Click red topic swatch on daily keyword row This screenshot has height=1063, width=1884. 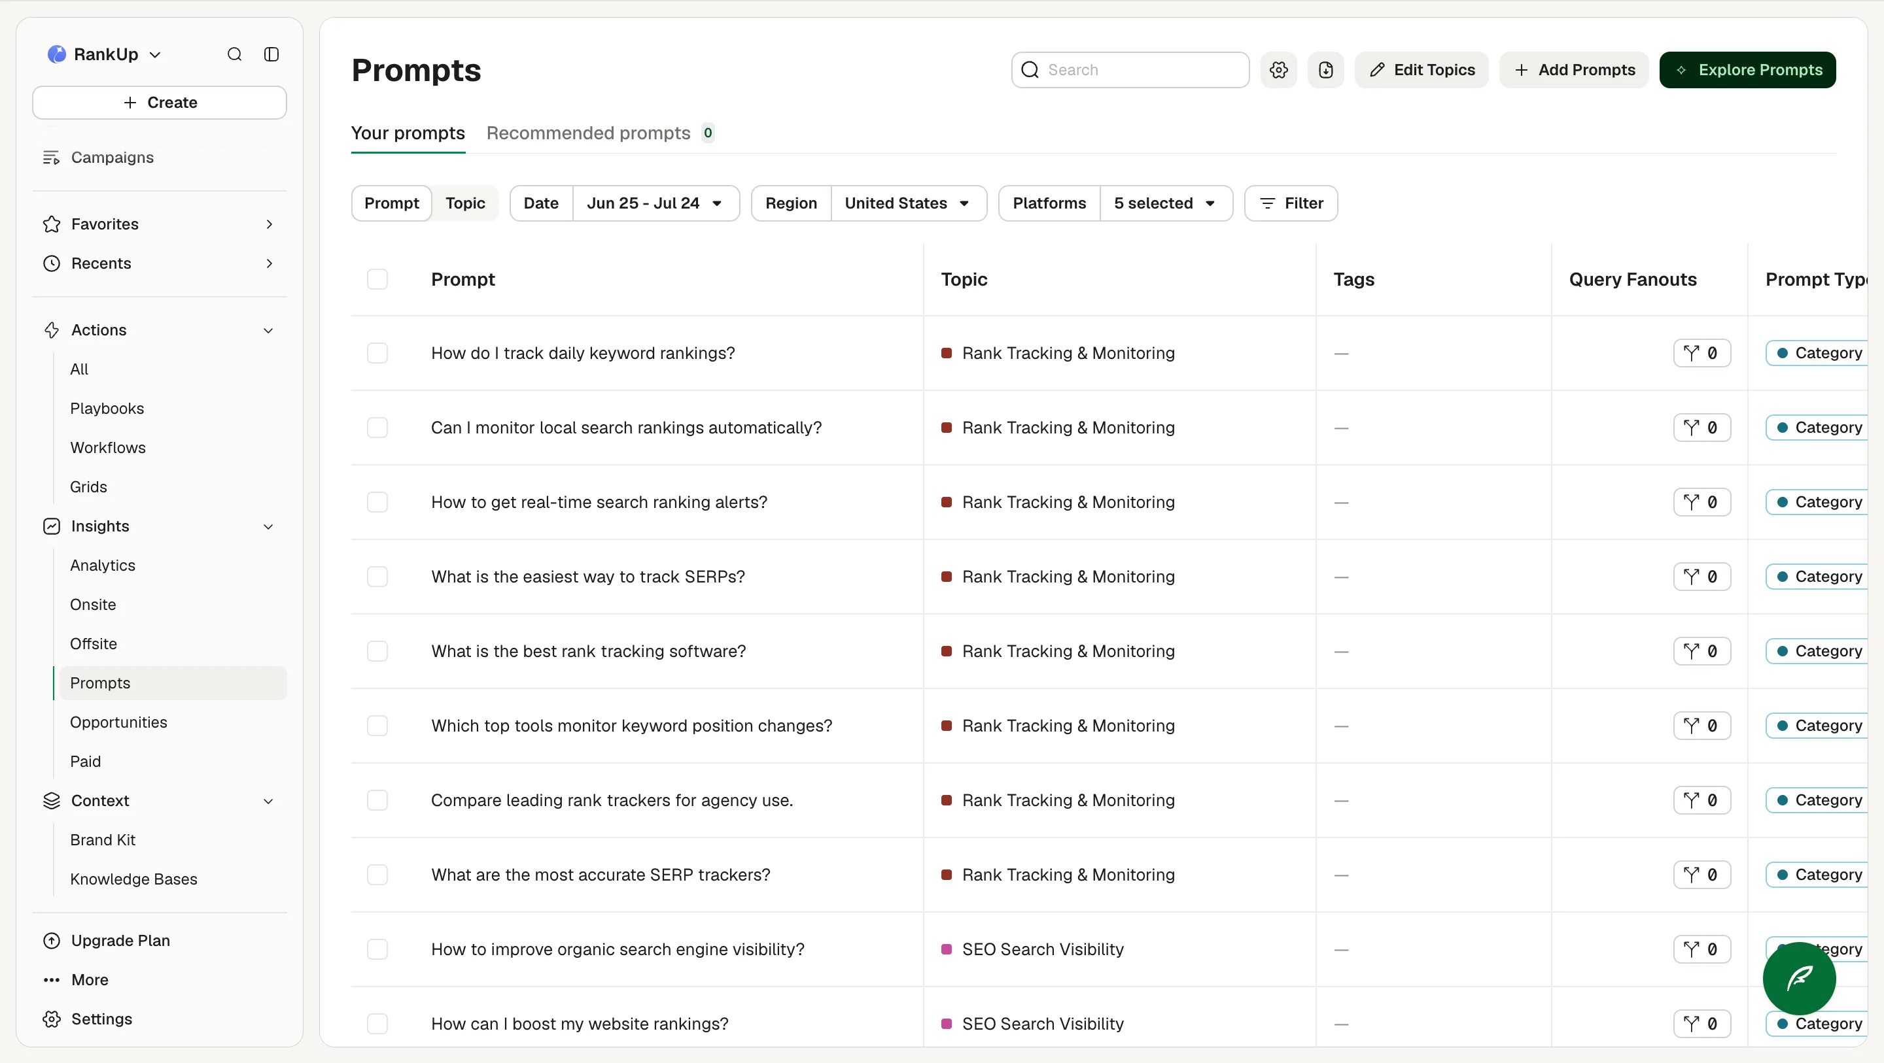point(947,353)
